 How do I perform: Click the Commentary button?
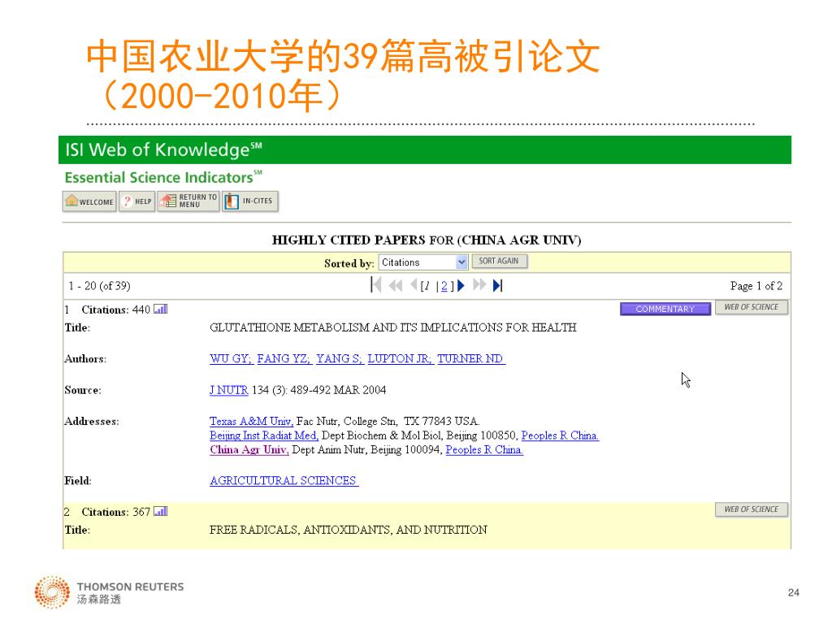(665, 309)
